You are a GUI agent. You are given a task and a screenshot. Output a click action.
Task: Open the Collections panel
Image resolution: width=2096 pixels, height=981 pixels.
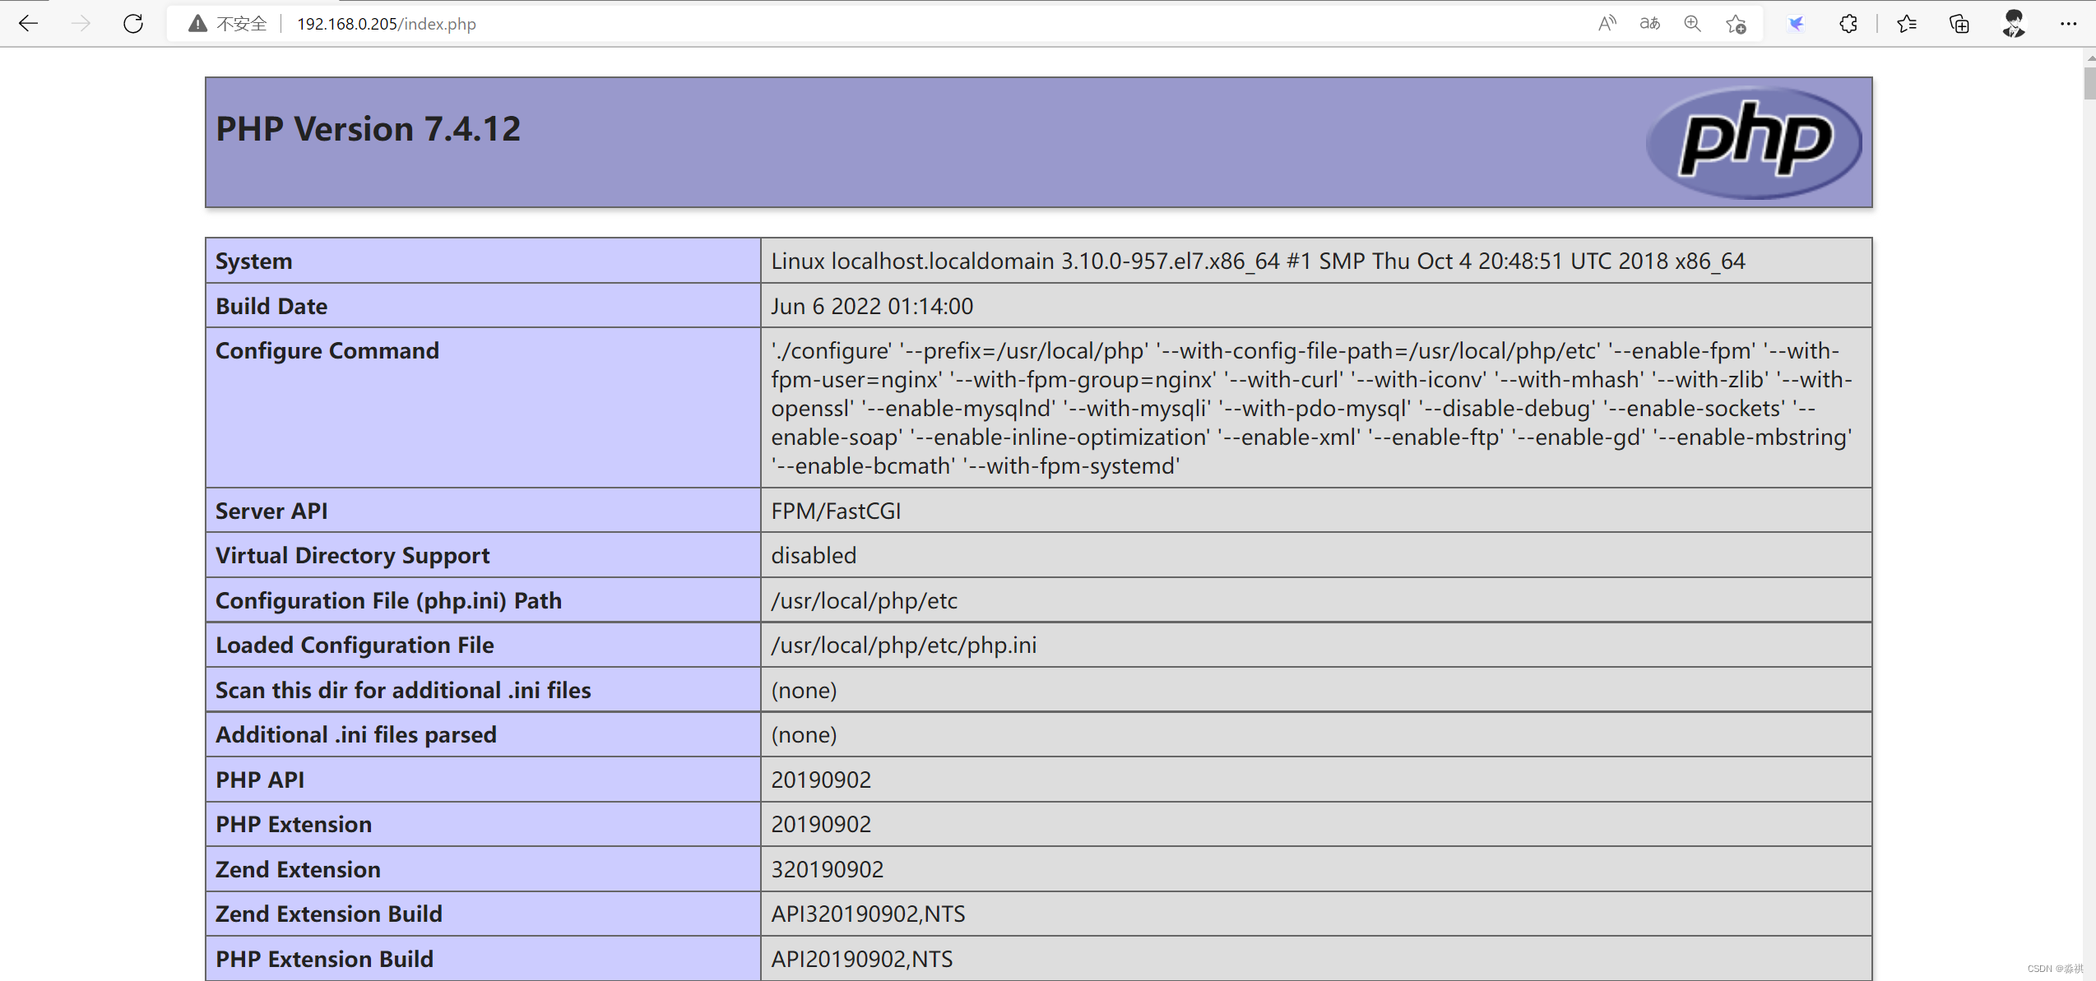1959,23
